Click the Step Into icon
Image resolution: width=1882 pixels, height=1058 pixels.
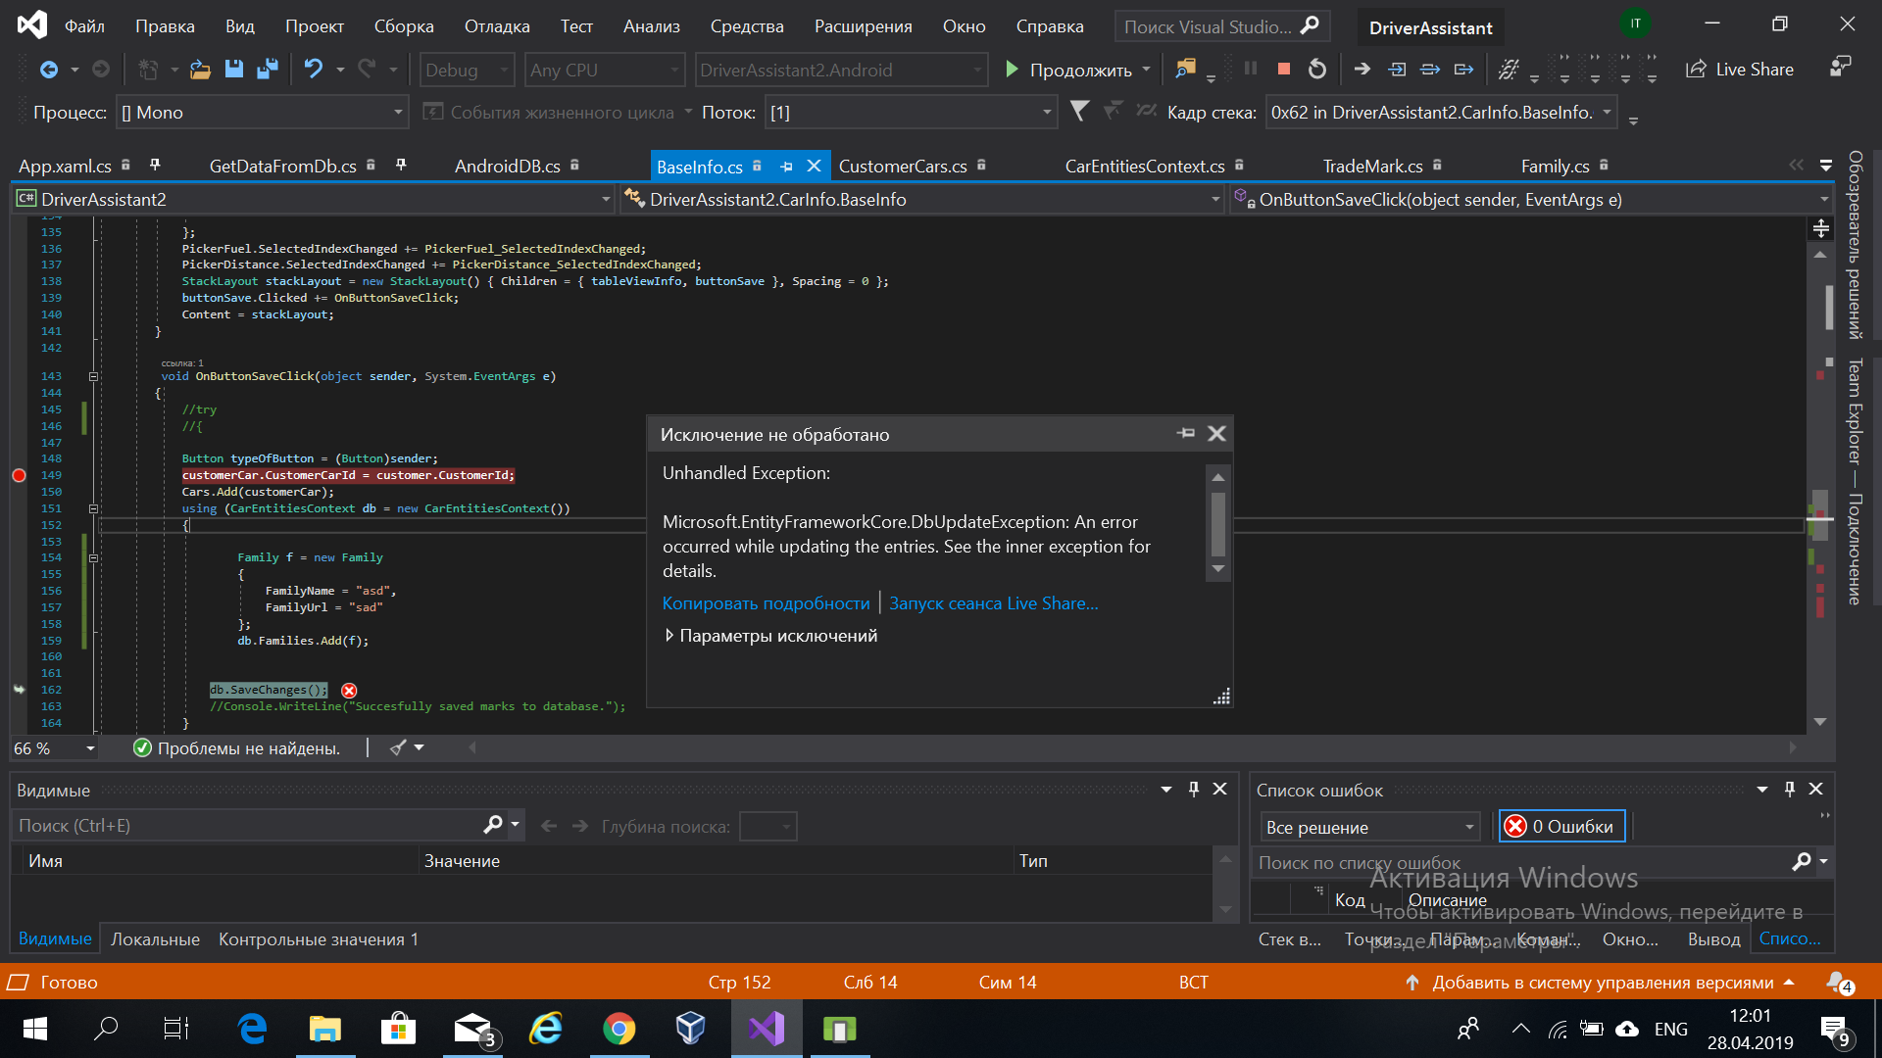(1397, 69)
